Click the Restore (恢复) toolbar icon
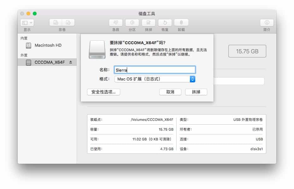Viewport: 294px width, 189px height. 165,23
